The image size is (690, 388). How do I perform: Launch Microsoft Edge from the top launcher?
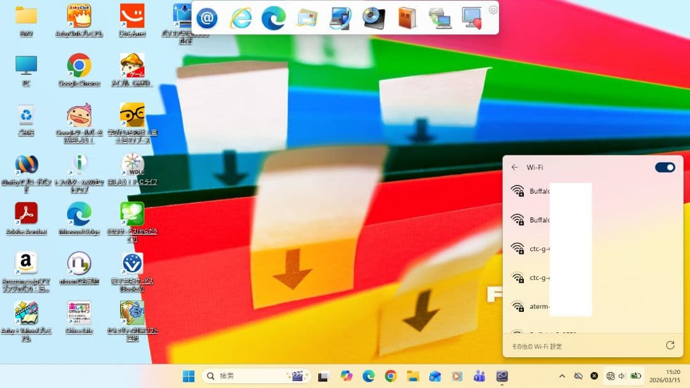275,17
